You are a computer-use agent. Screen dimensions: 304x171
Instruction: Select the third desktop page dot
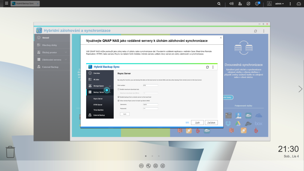(159, 156)
